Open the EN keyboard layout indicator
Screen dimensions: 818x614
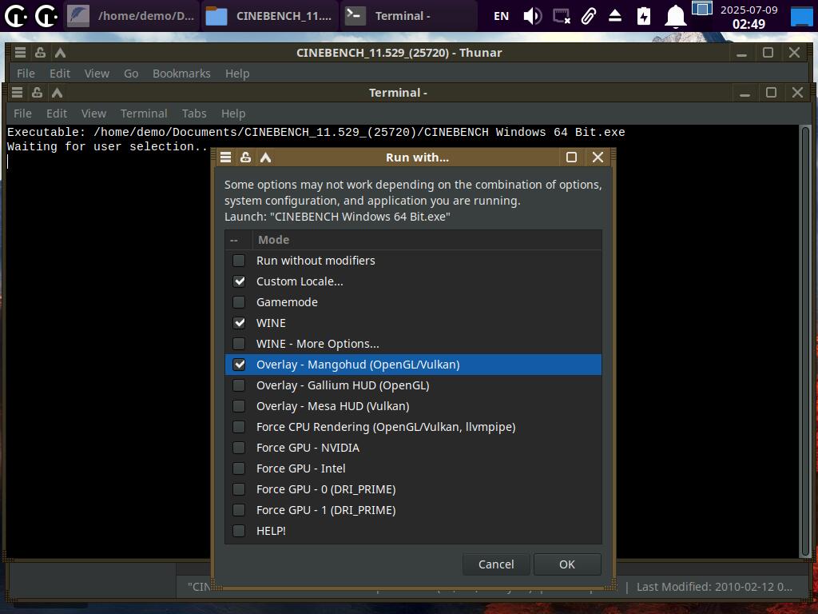(501, 16)
